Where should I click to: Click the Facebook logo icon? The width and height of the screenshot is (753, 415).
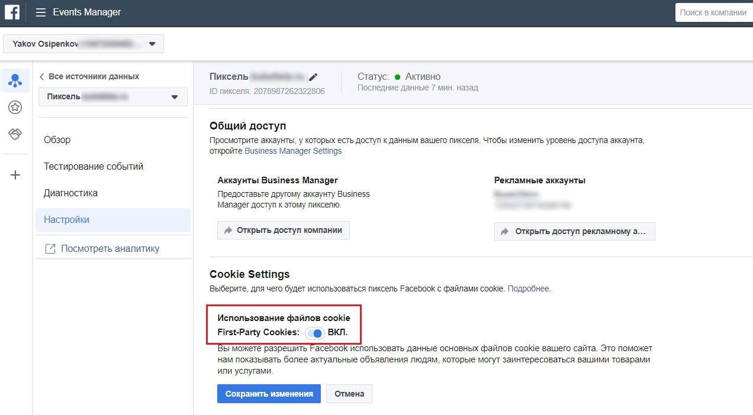click(12, 12)
